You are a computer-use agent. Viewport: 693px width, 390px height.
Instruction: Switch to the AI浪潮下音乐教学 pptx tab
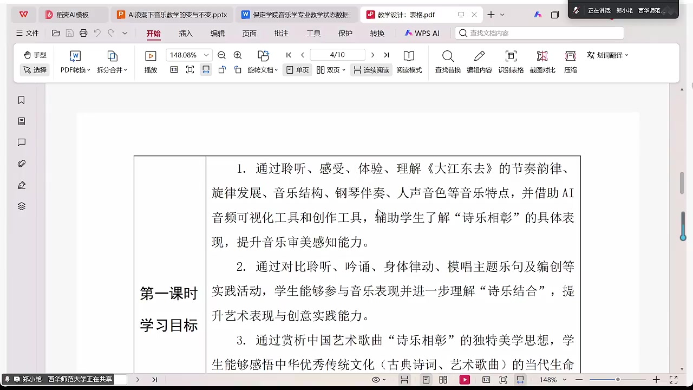coord(172,15)
